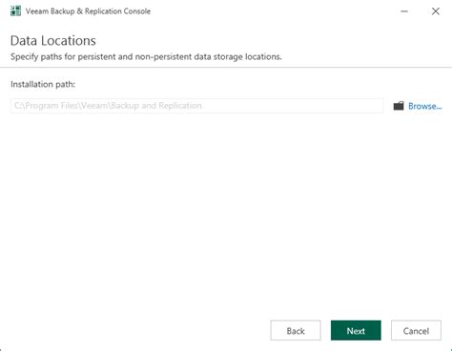Click the right end of the installation path box
452x351 pixels.
pos(377,106)
